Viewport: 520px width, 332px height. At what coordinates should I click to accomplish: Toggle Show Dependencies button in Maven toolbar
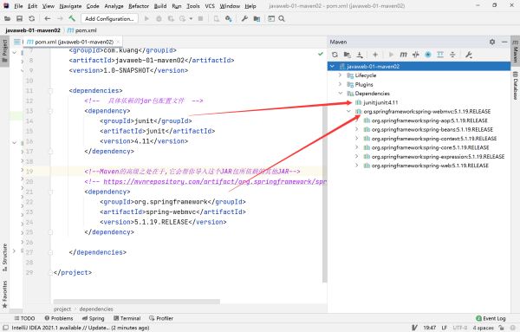(440, 55)
